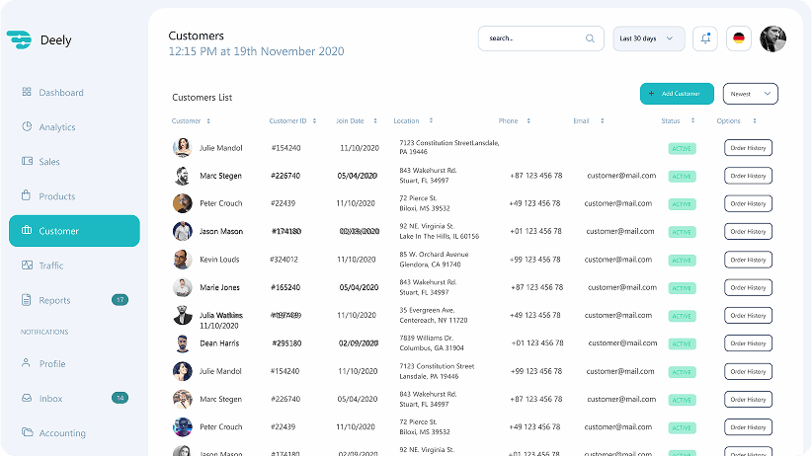812x456 pixels.
Task: Click the Products bag icon
Action: point(27,195)
